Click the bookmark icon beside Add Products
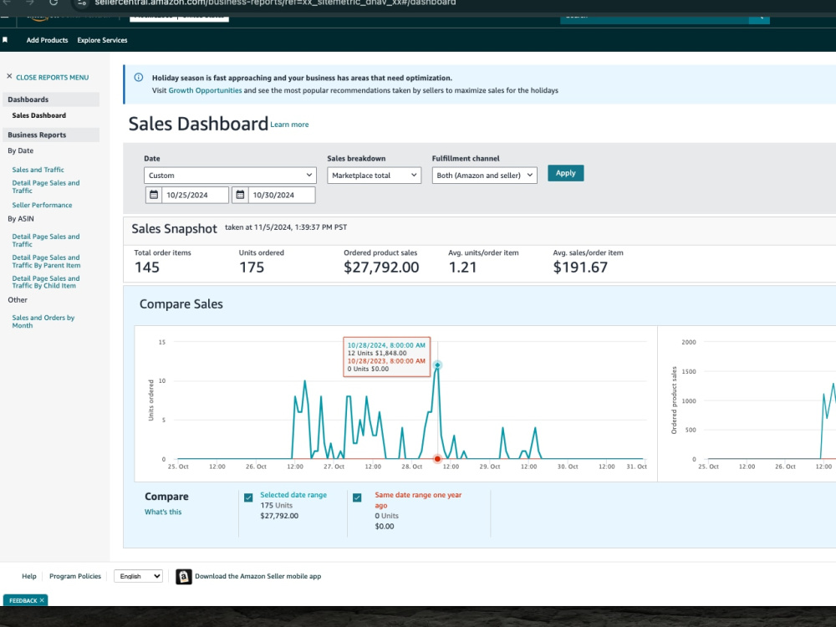836x627 pixels. 5,40
